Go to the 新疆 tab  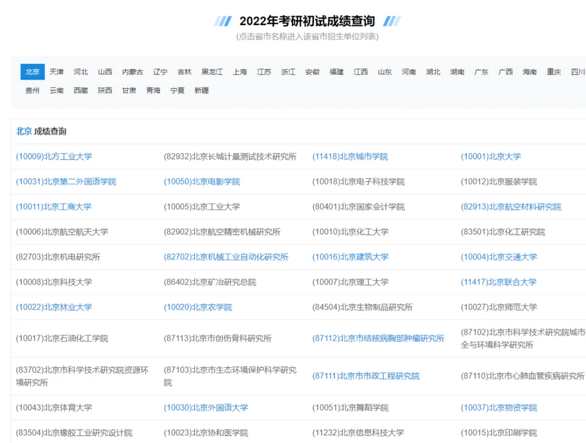[201, 90]
